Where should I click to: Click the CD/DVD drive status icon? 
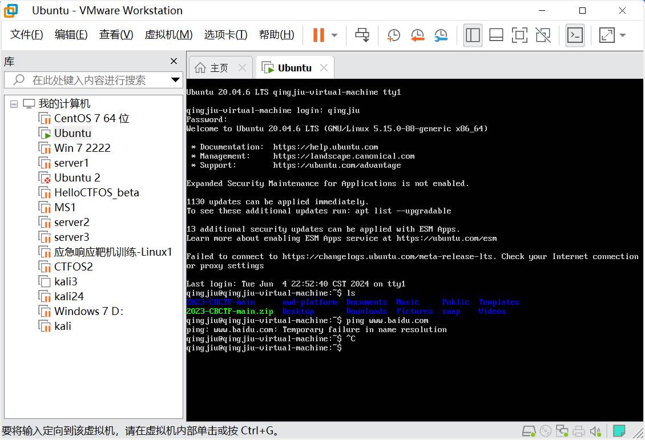[x=546, y=431]
